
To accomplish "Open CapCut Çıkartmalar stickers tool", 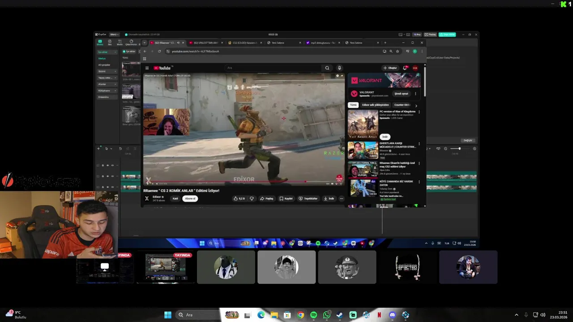I will (131, 42).
